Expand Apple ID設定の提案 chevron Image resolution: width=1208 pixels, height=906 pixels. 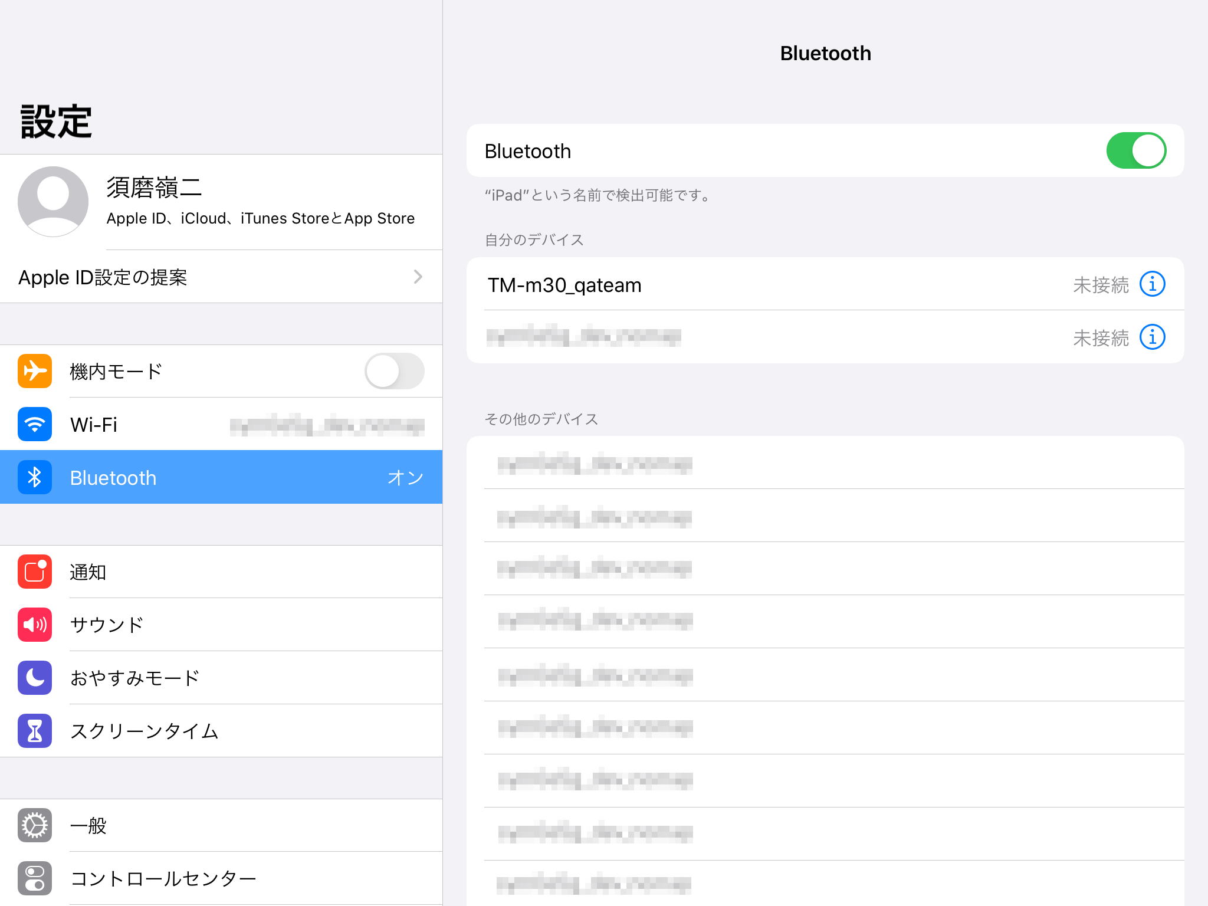tap(418, 277)
